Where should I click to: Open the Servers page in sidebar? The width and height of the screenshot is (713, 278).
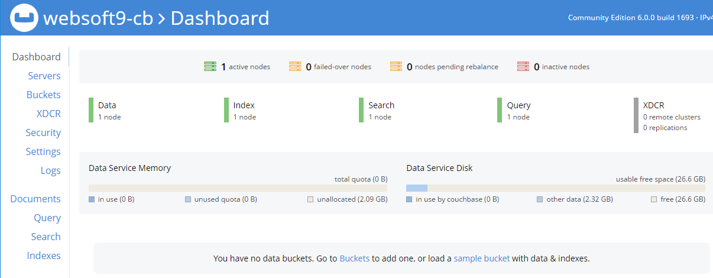(44, 76)
